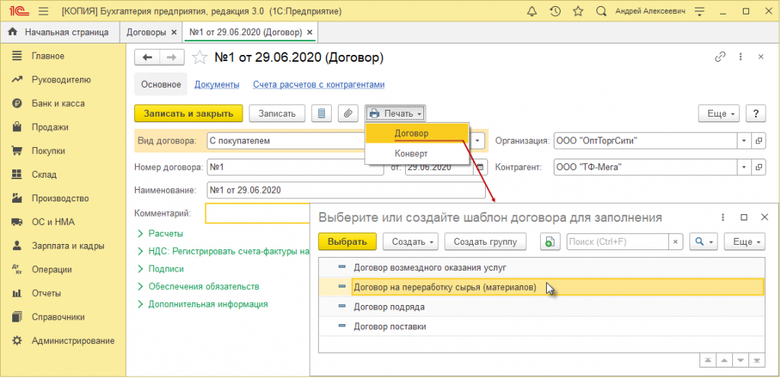Image resolution: width=781 pixels, height=379 pixels.
Task: Click Записать и закрыть button
Action: point(189,114)
